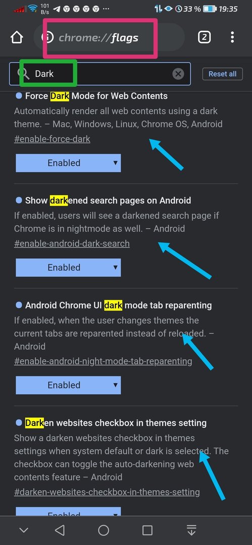
Task: Open Chrome three-dot overflow menu
Action: pyautogui.click(x=232, y=37)
